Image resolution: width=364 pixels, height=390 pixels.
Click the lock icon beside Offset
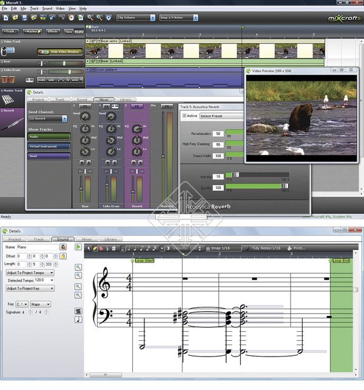tap(63, 256)
